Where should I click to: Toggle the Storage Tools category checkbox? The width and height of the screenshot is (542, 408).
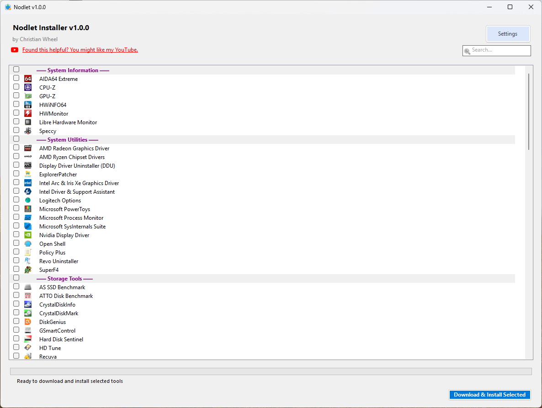16,278
